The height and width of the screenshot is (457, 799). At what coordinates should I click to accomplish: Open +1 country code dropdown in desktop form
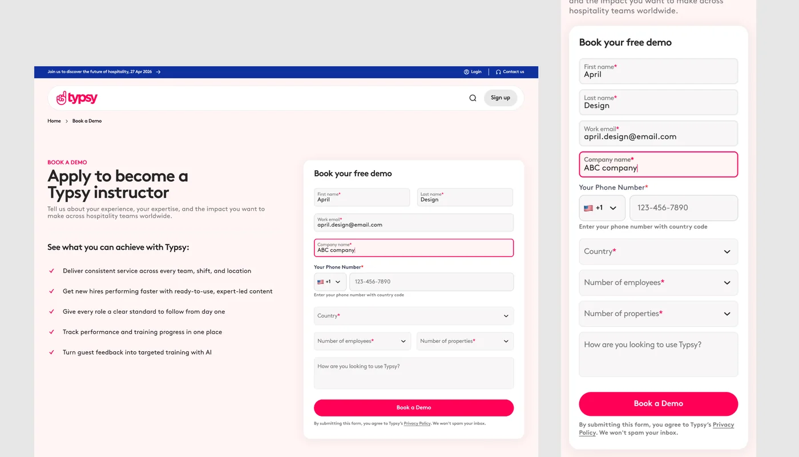coord(330,282)
